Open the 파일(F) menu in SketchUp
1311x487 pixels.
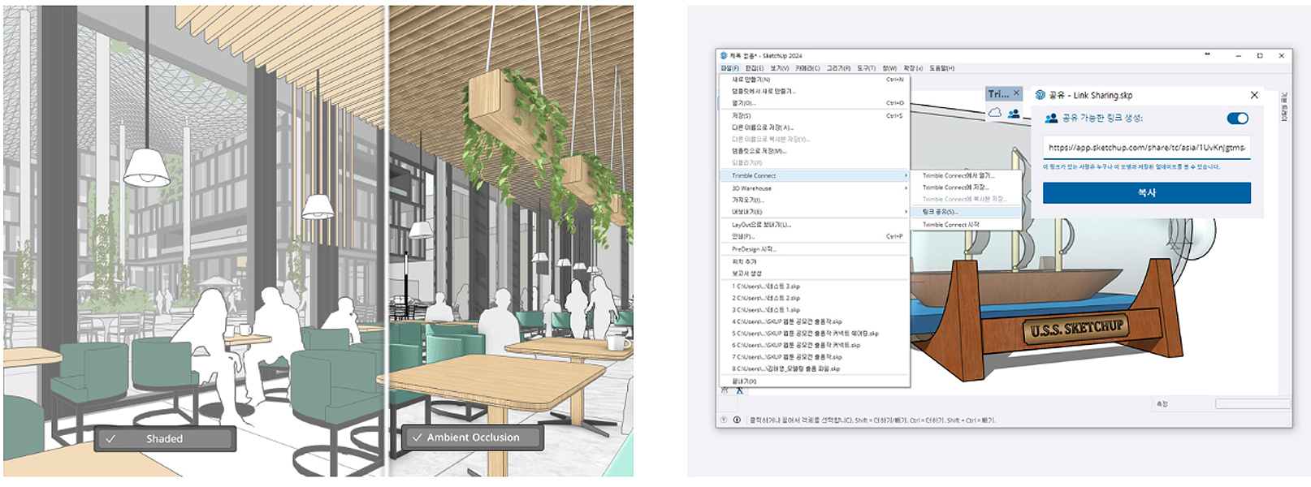tap(729, 68)
